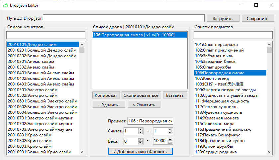Click the item list search field

coord(232,35)
